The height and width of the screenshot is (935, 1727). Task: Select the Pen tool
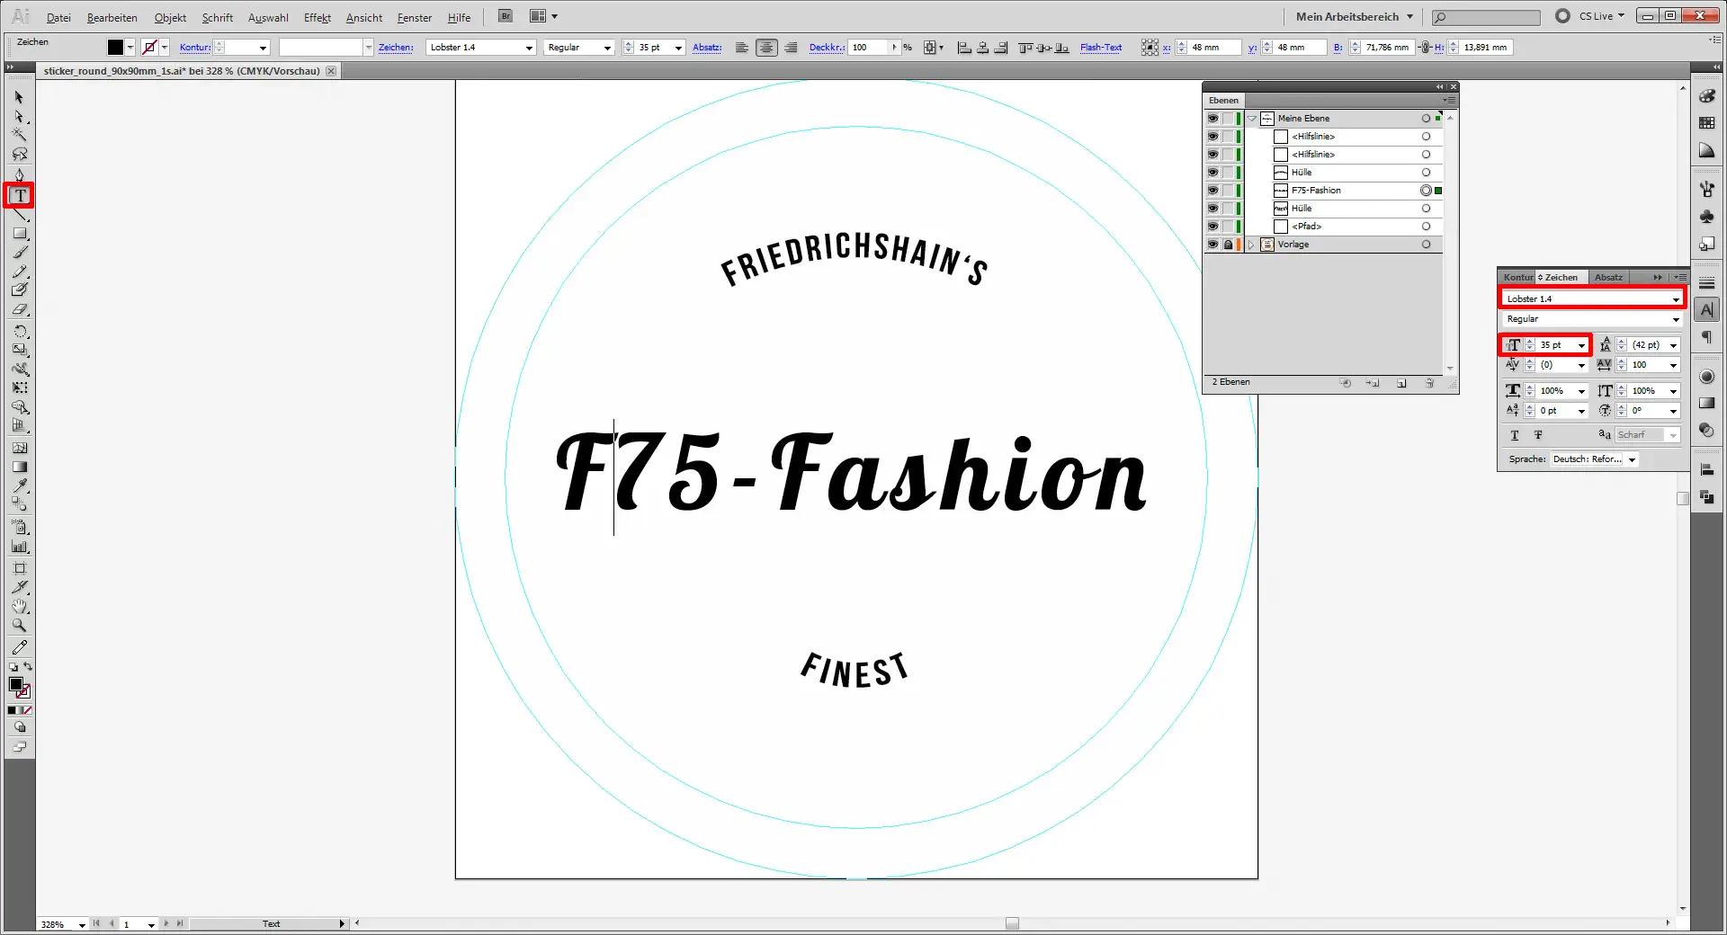pos(20,175)
